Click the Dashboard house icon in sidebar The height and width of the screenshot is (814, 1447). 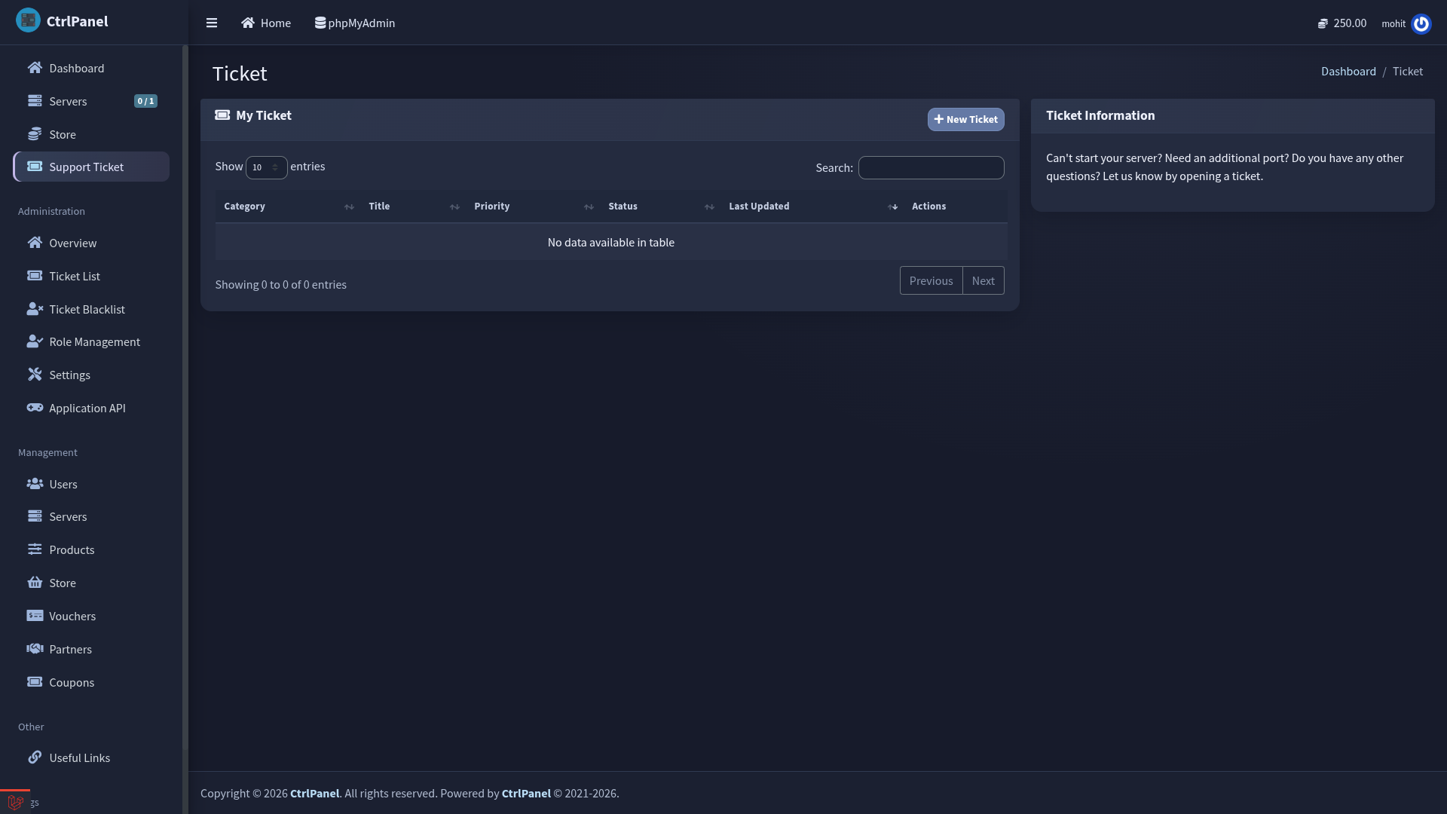tap(35, 68)
